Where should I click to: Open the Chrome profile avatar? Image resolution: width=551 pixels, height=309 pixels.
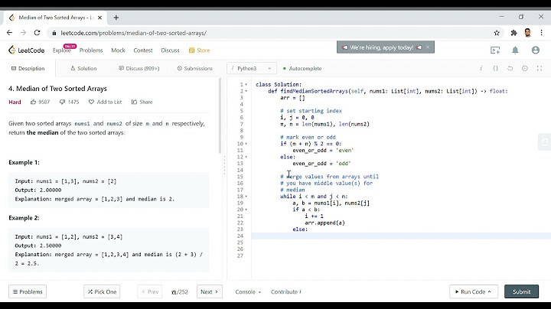click(527, 33)
